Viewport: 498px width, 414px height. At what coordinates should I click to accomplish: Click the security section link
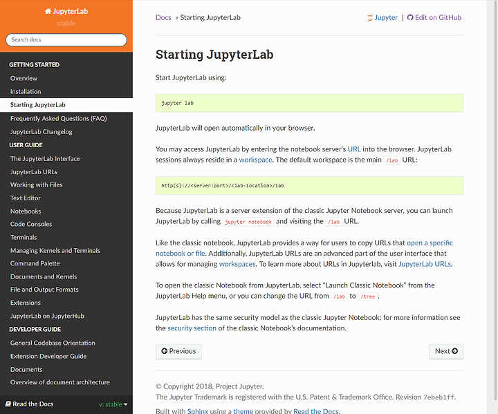(192, 328)
